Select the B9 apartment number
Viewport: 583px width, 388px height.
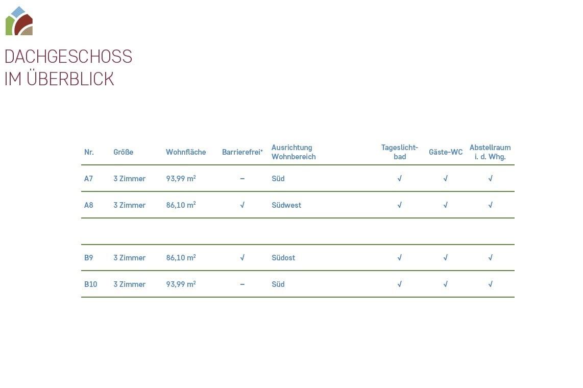(x=89, y=258)
